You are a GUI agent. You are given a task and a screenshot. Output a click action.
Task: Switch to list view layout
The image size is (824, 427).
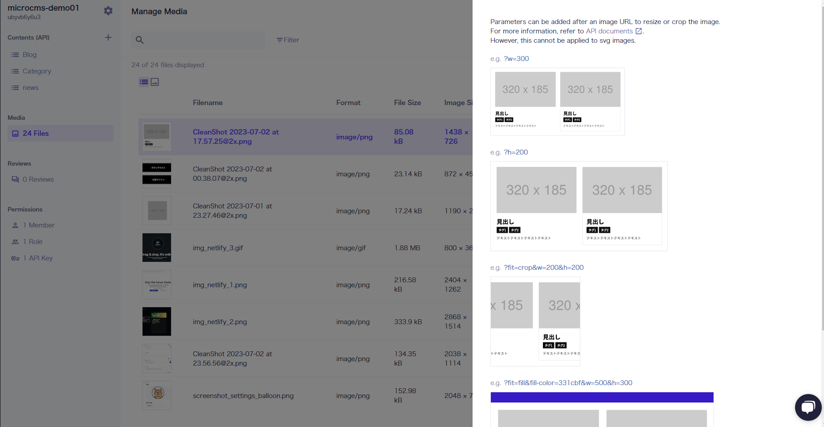coord(144,82)
